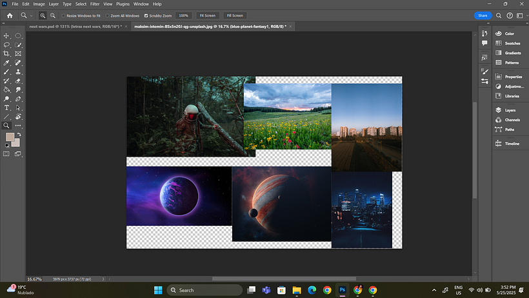Select the Paint Bucket tool
Screen dimensions: 529x298
click(6, 90)
